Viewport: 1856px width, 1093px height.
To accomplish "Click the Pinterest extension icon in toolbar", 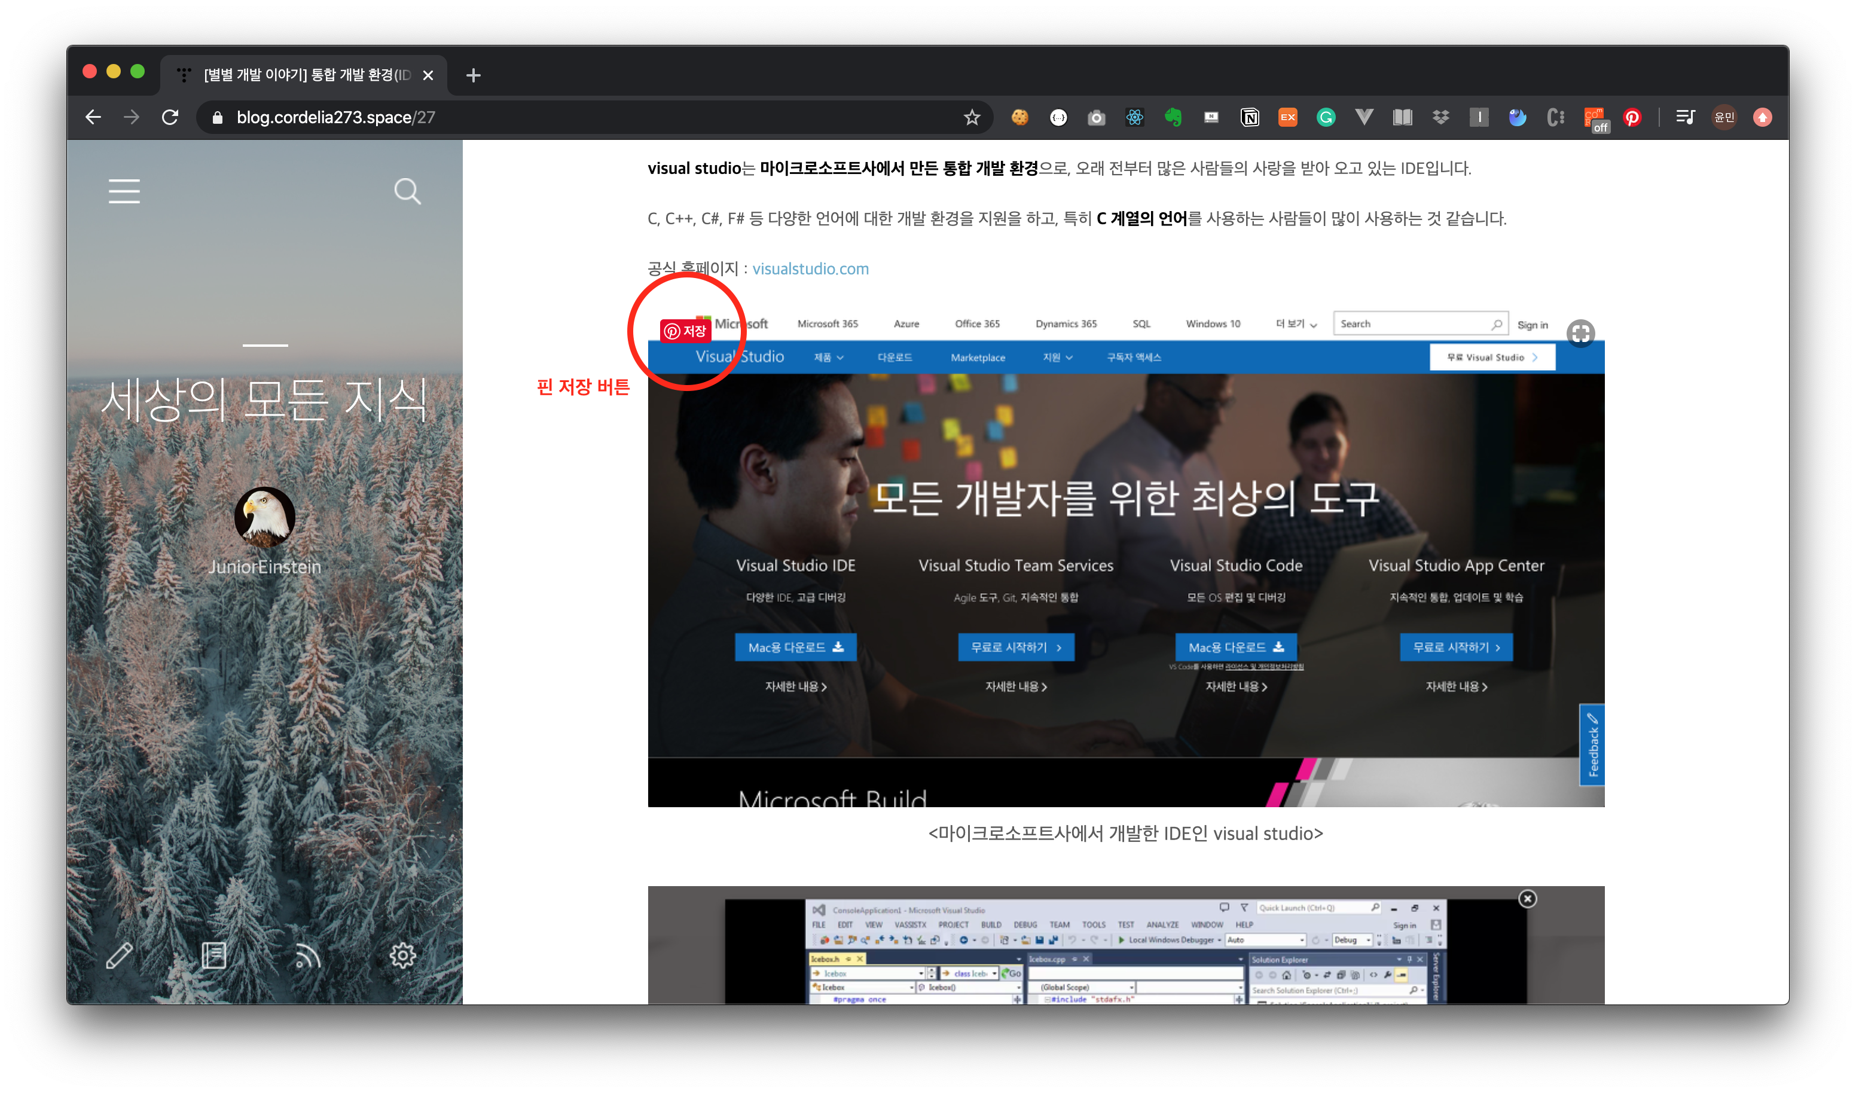I will (1632, 117).
